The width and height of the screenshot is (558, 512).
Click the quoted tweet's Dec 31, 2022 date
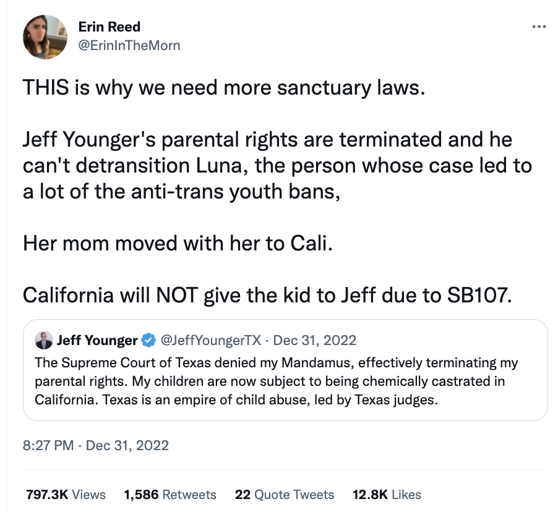[315, 341]
